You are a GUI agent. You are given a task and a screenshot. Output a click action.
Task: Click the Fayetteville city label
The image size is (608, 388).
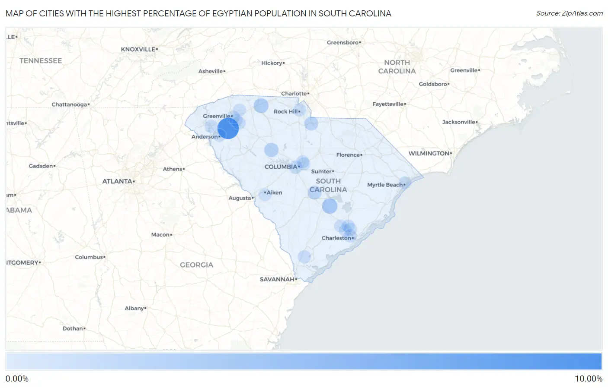pos(388,104)
